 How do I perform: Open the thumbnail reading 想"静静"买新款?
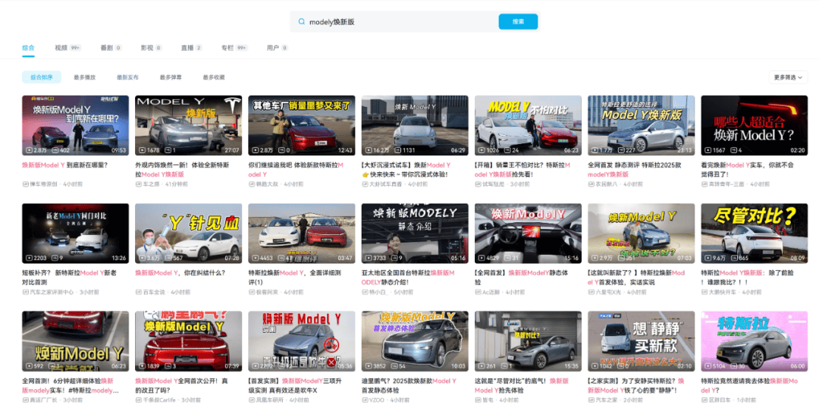point(642,341)
